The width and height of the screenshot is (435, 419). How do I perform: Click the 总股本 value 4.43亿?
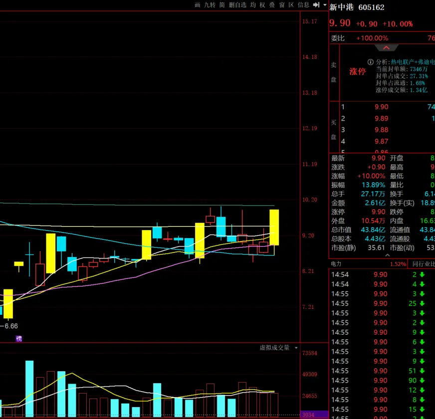[x=375, y=239]
